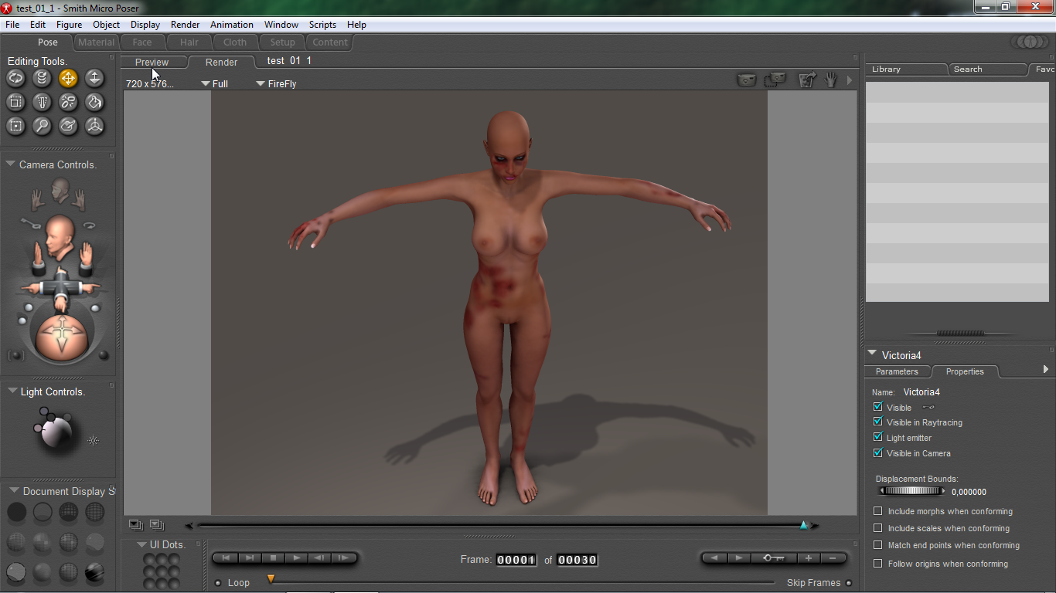Open the FireFly renderer dropdown
The width and height of the screenshot is (1056, 593).
coord(276,83)
